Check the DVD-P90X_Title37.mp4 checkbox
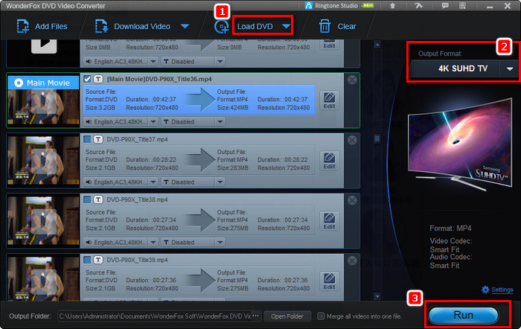 pyautogui.click(x=87, y=139)
